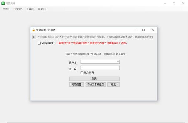This screenshot has width=188, height=123.
Task: Focus the 密码 password field
Action: 100,68
